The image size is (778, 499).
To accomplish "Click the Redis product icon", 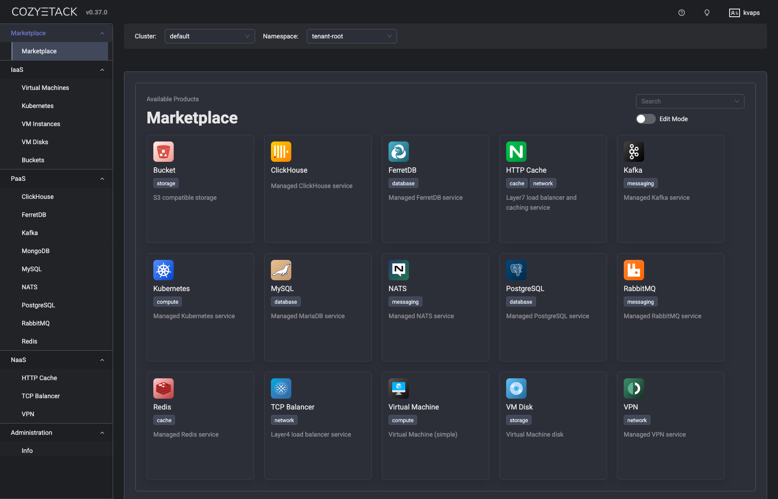I will [x=163, y=388].
